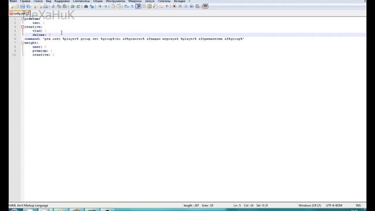Click Windows (CR LF) line ending status
Viewport: 375px width, 211px height.
(x=310, y=206)
